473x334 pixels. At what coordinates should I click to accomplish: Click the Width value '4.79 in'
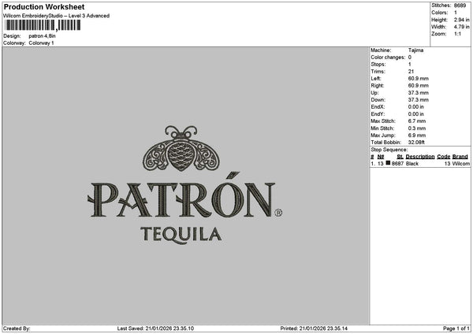pyautogui.click(x=462, y=27)
